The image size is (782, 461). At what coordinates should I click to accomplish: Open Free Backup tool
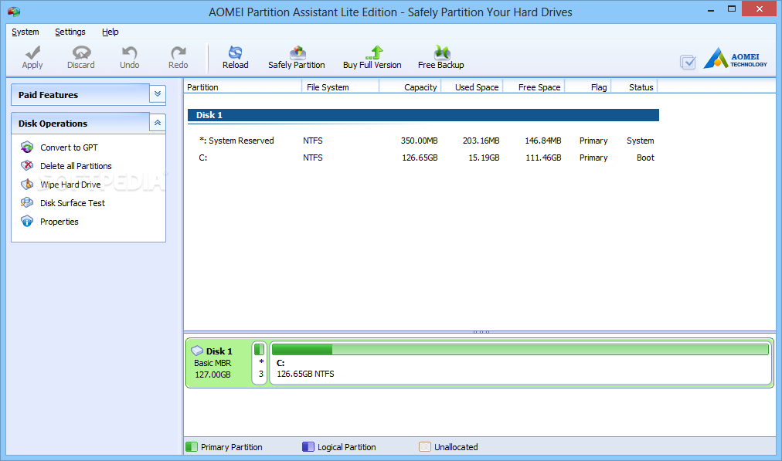click(x=441, y=57)
